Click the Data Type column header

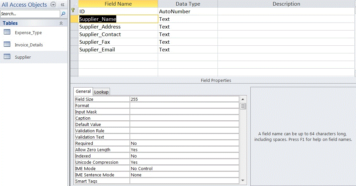(x=188, y=4)
